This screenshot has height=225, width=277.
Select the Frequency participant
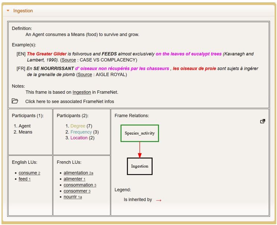tap(81, 132)
